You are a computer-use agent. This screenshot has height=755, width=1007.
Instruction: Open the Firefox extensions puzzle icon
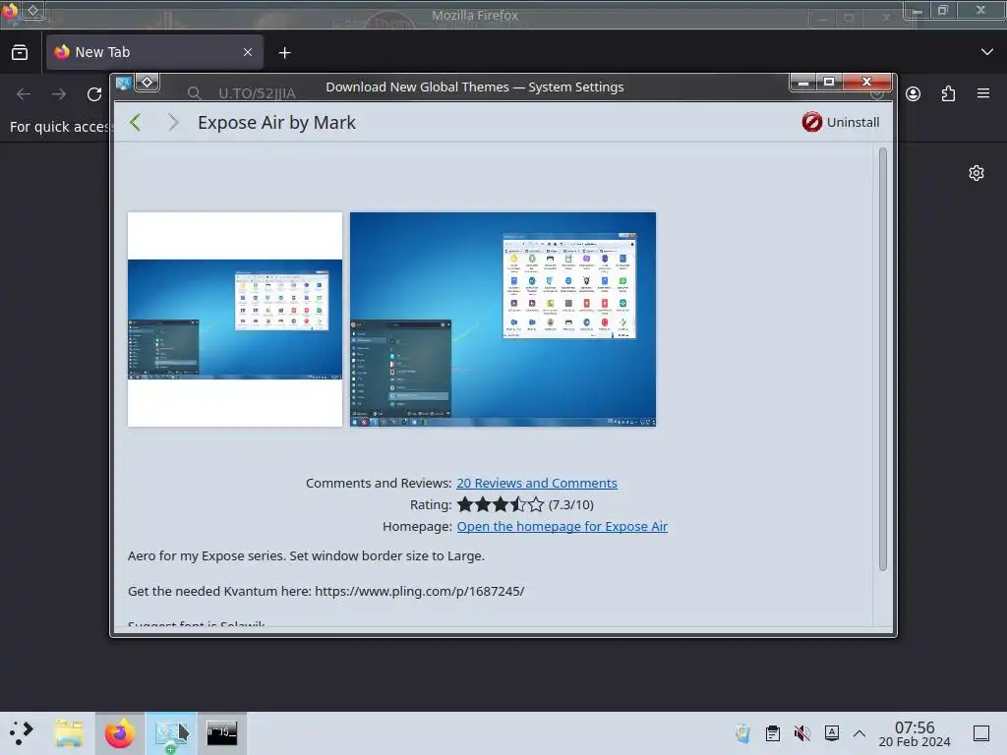click(x=948, y=93)
